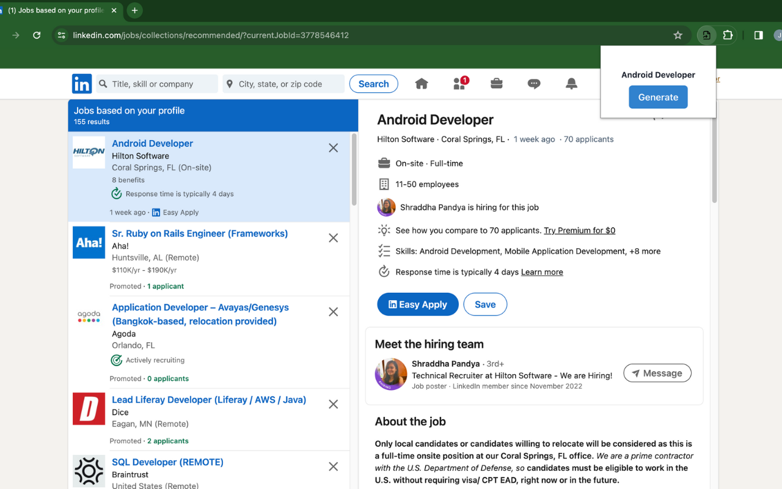Click Easy Apply for Android Developer
Image resolution: width=782 pixels, height=489 pixels.
tap(417, 304)
